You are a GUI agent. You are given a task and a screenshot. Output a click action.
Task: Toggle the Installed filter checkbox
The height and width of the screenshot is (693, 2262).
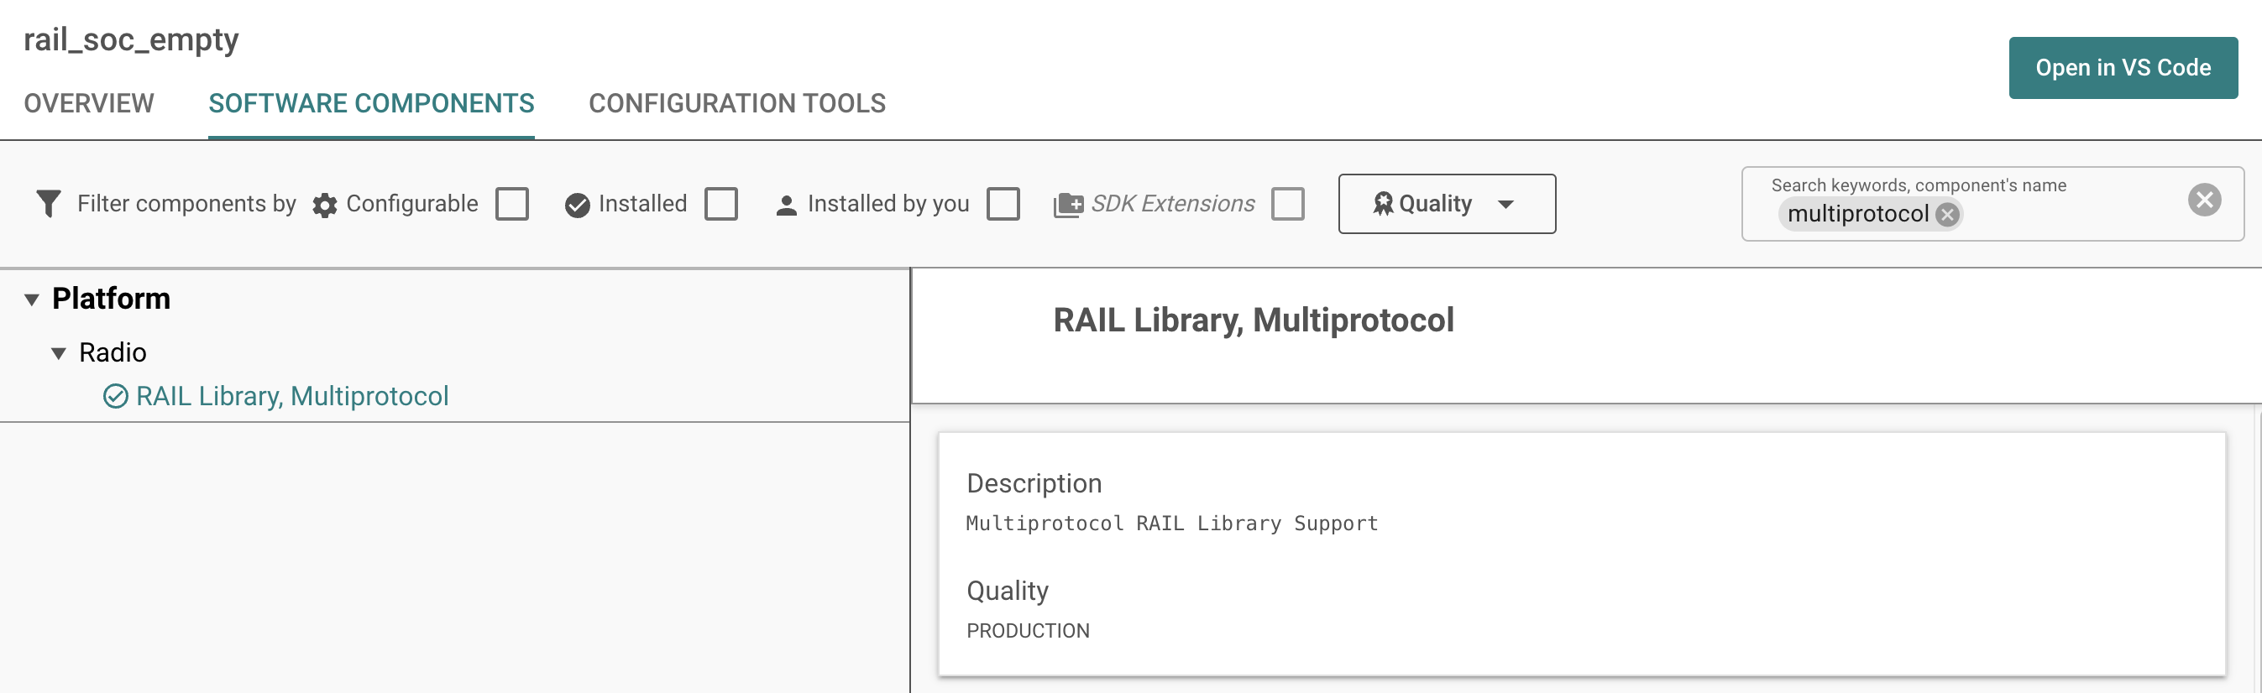pyautogui.click(x=721, y=205)
